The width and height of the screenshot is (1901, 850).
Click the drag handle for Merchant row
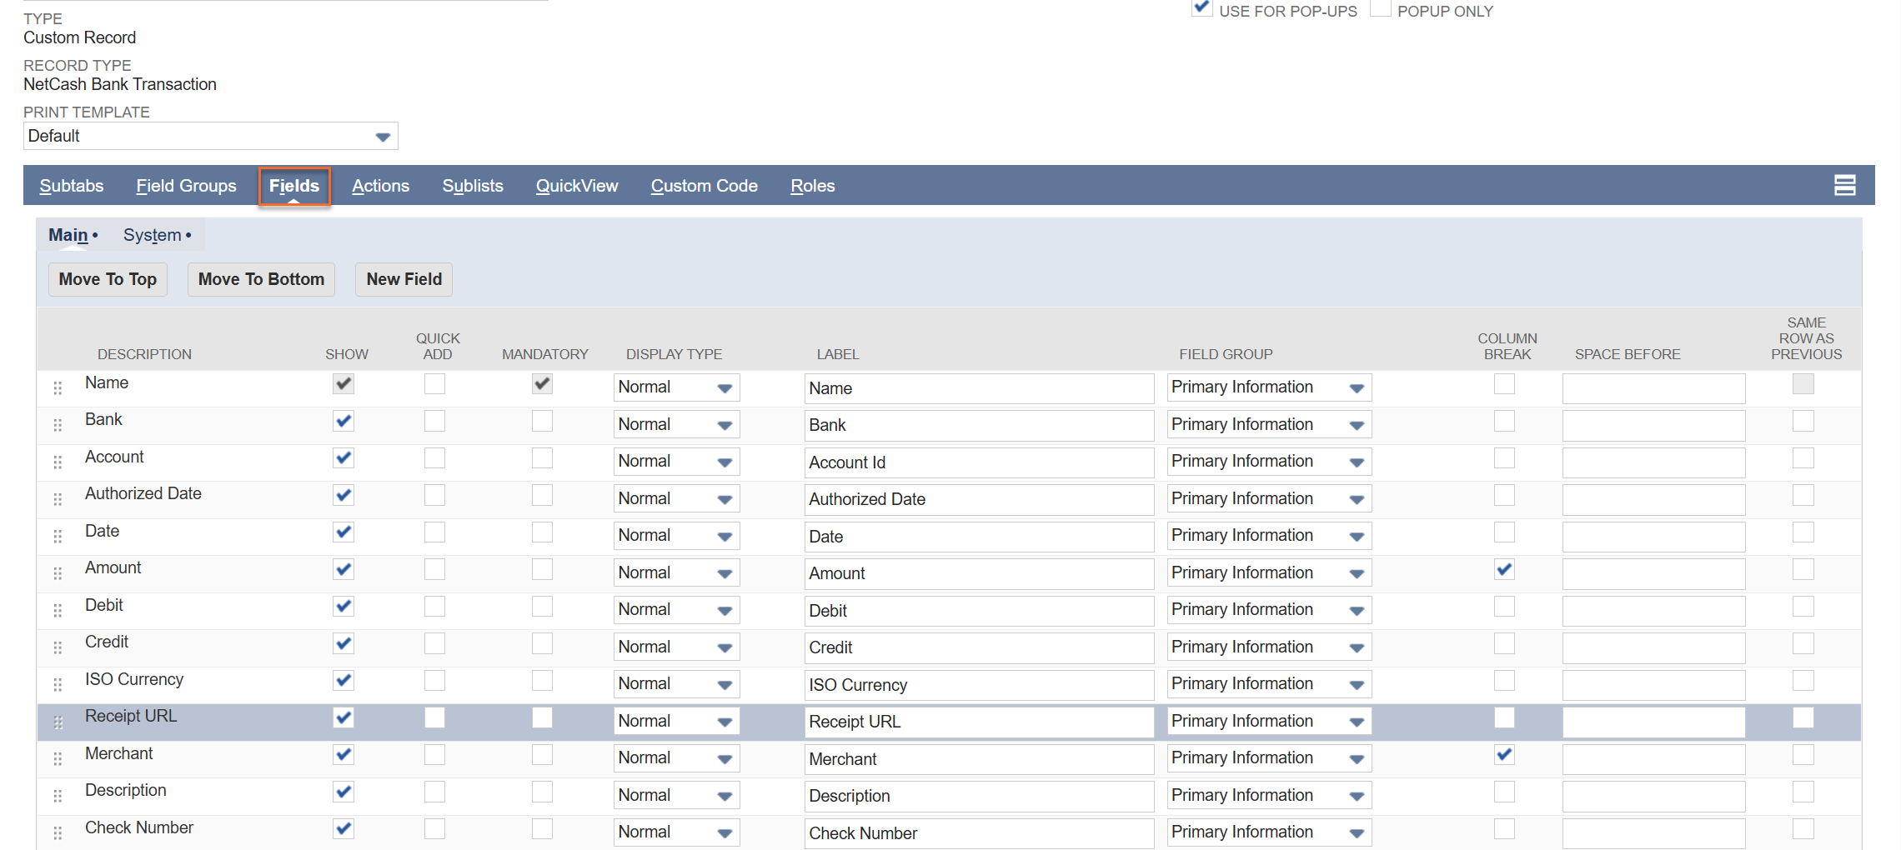[58, 758]
